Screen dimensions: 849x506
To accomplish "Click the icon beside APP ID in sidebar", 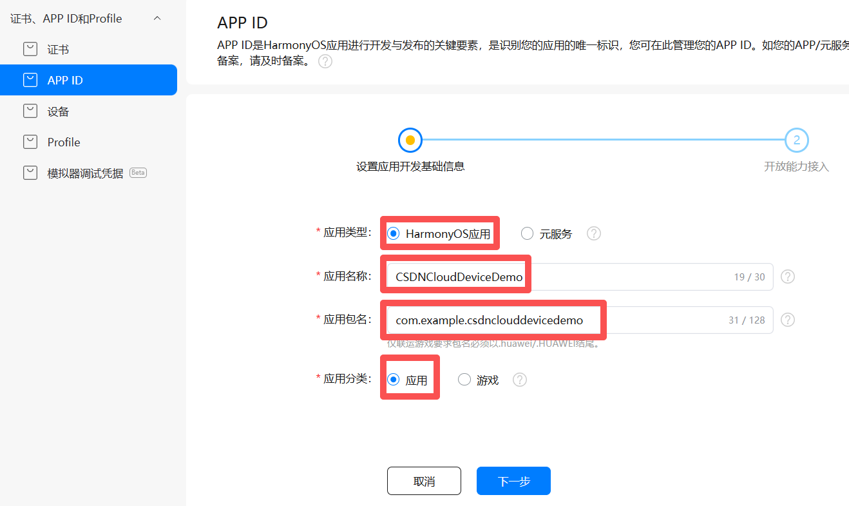I will pyautogui.click(x=30, y=80).
